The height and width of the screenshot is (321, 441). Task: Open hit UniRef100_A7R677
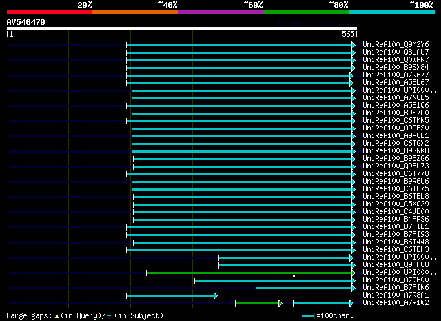(x=396, y=75)
